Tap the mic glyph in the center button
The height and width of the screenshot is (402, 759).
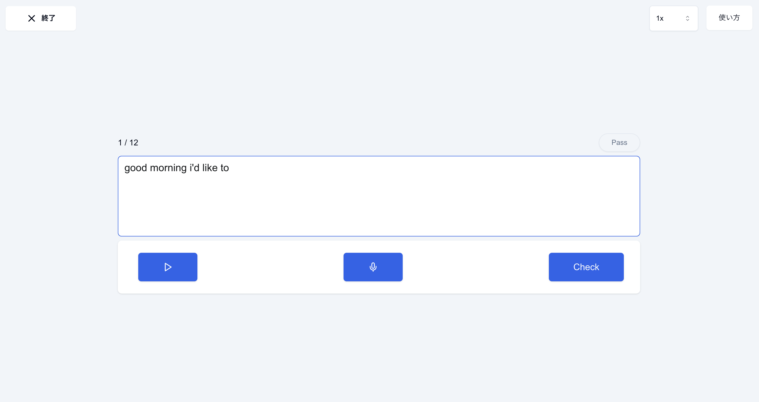[373, 267]
